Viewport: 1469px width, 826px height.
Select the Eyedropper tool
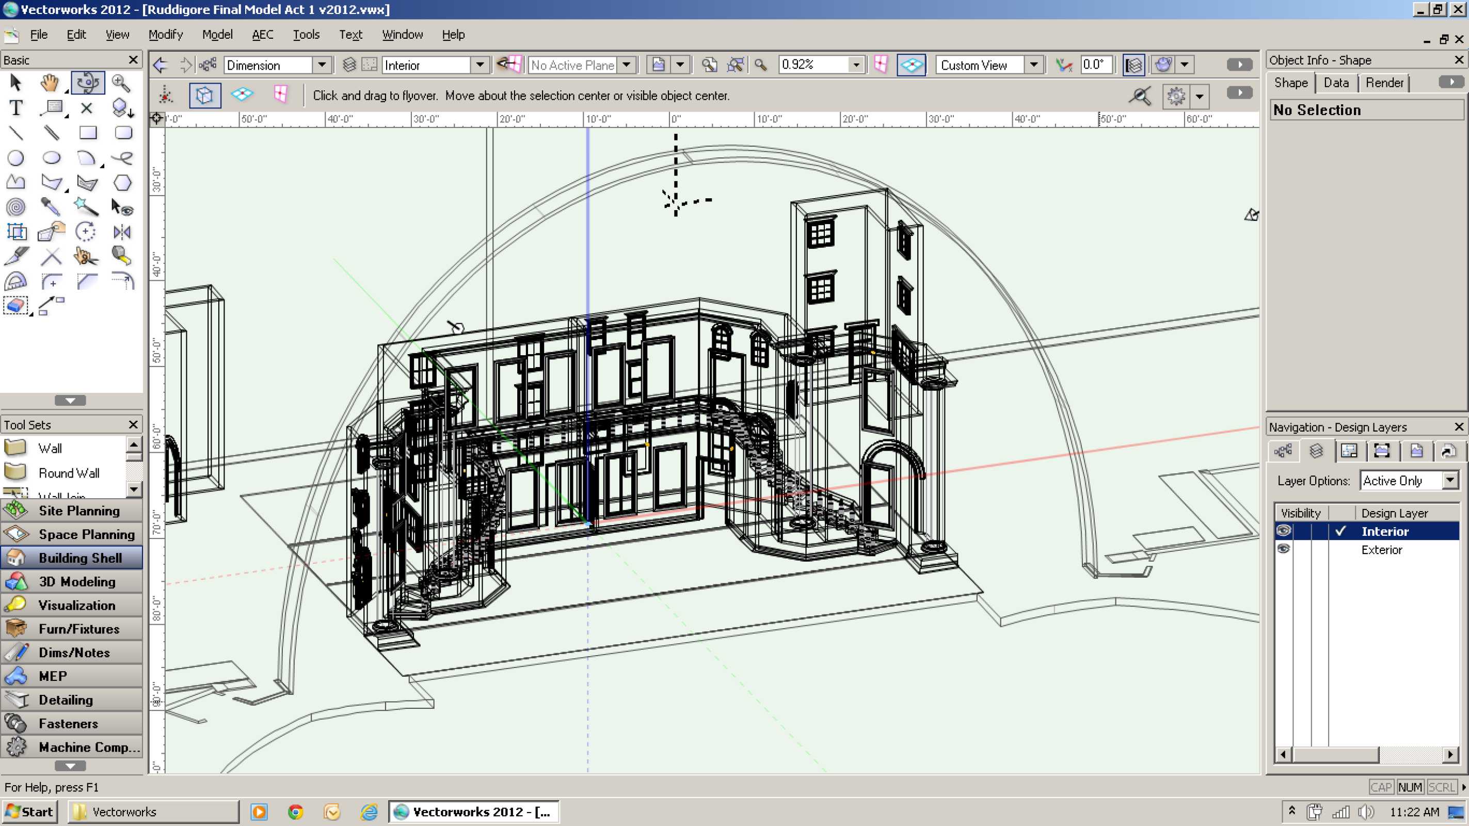click(50, 207)
